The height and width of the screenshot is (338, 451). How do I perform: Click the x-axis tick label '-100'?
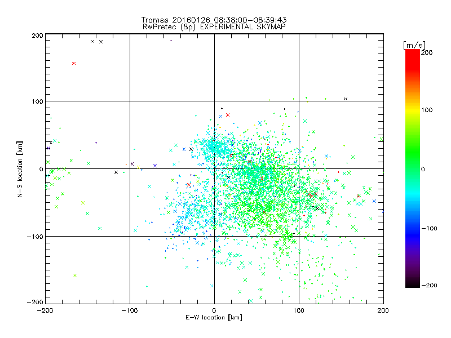pos(130,310)
